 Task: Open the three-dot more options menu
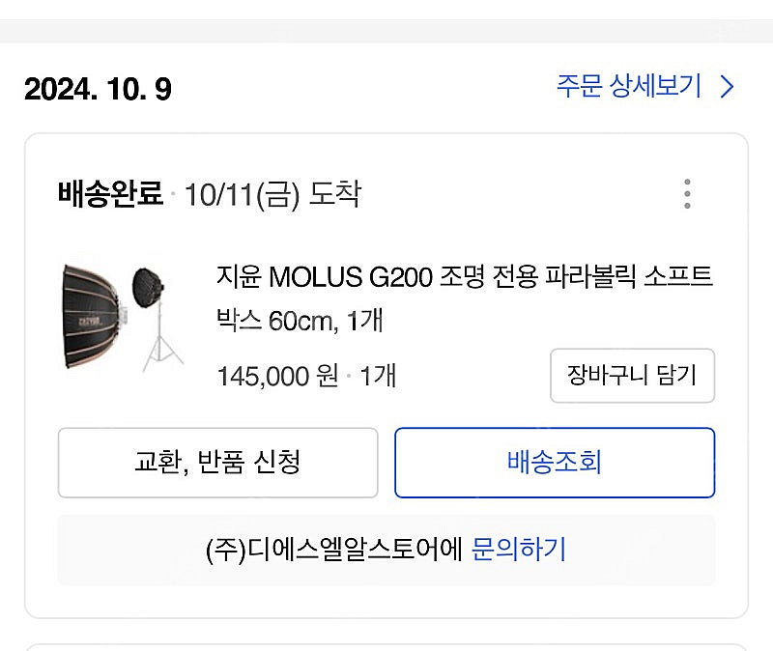point(687,194)
